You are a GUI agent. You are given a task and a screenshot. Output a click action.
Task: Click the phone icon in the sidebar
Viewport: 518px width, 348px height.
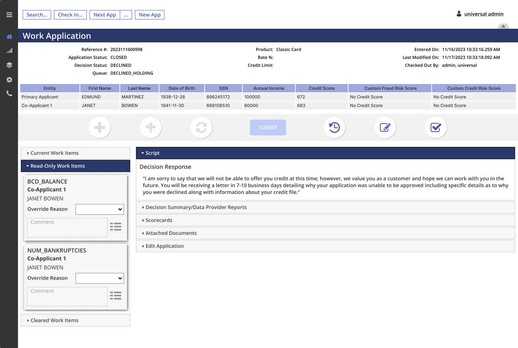click(9, 94)
